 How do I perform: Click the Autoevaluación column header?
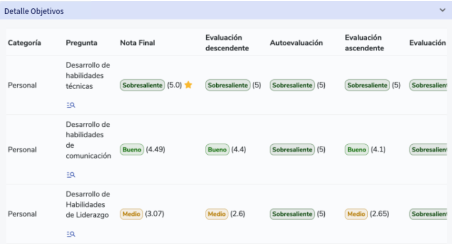click(x=296, y=43)
